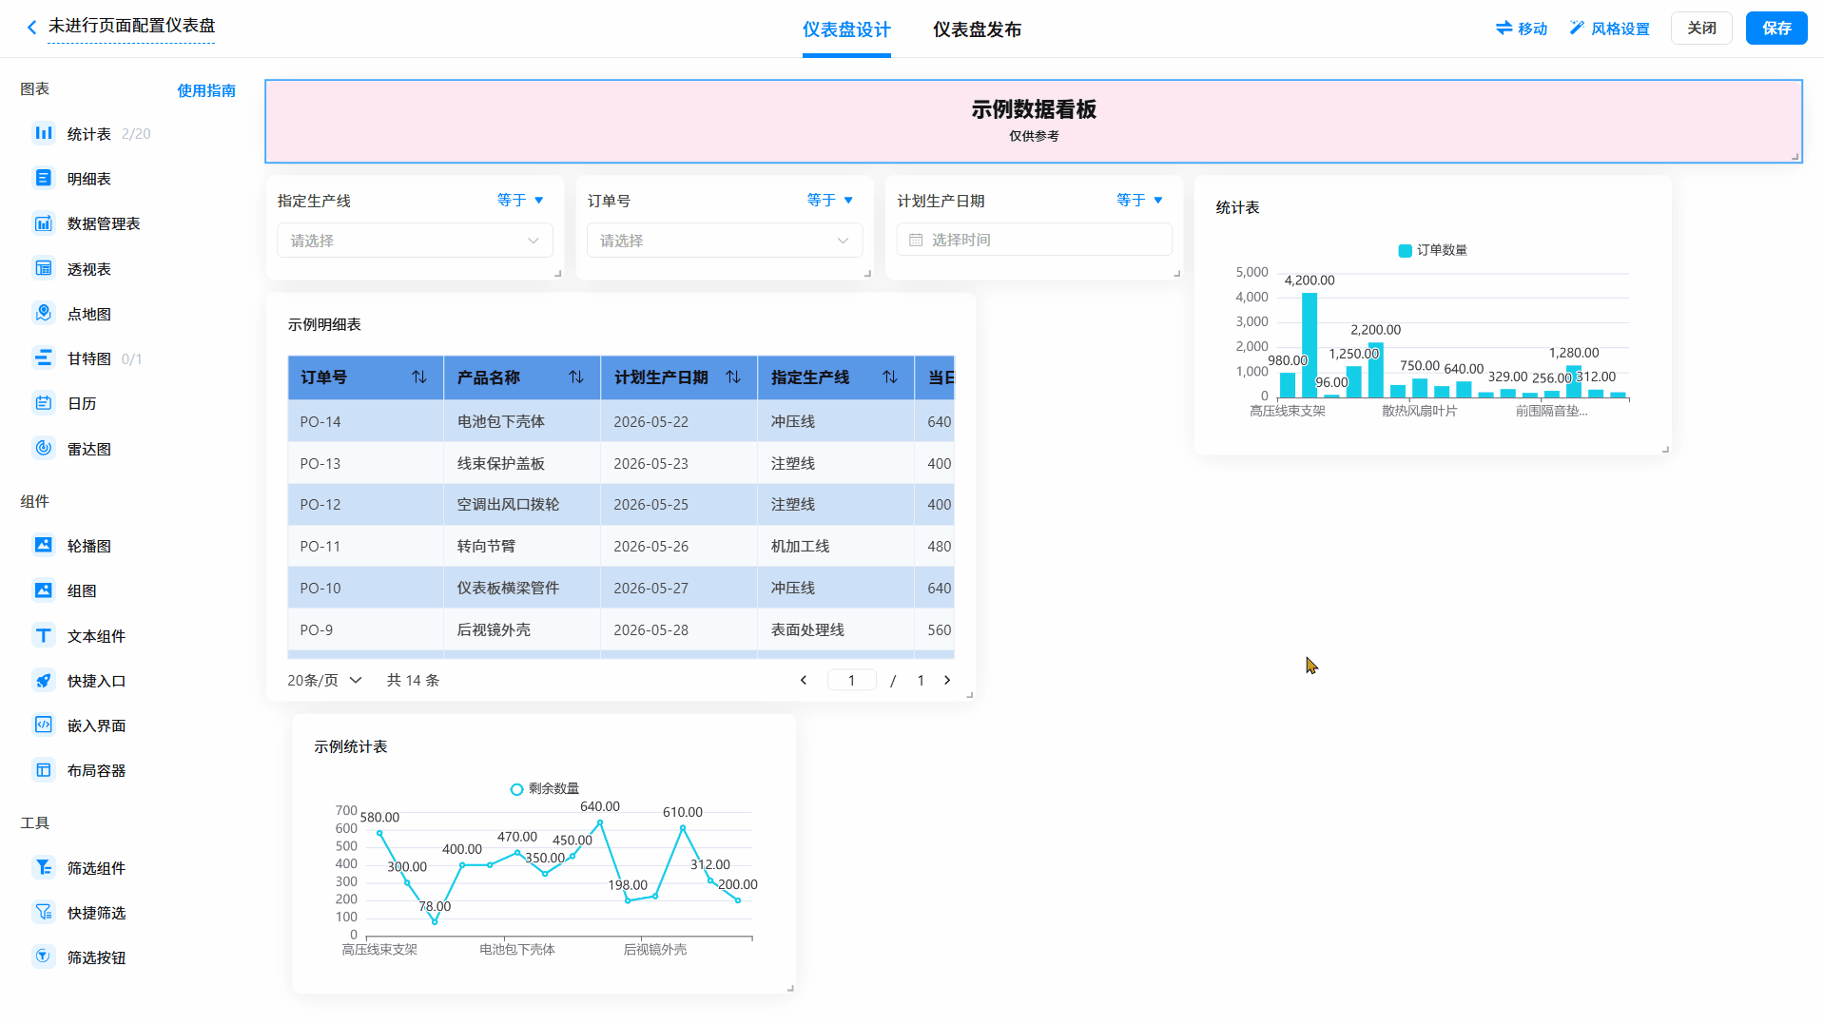Select the 日历 calendar icon

pyautogui.click(x=44, y=403)
